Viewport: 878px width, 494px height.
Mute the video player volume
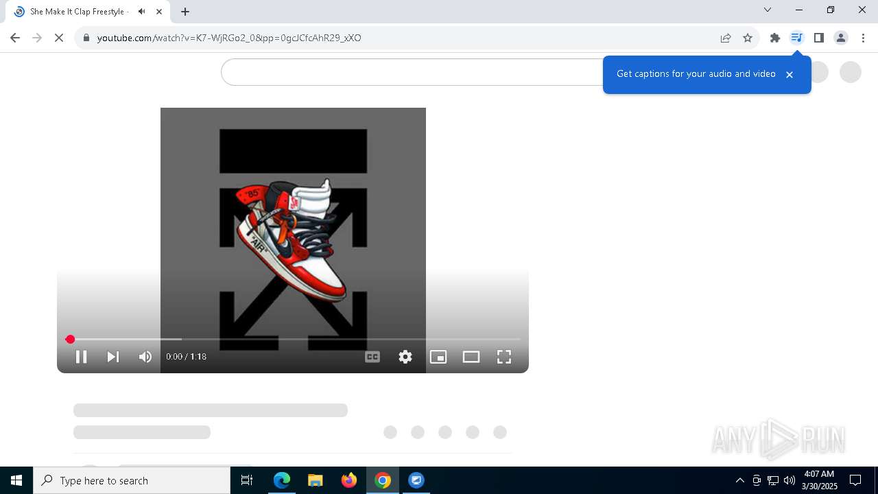click(145, 357)
